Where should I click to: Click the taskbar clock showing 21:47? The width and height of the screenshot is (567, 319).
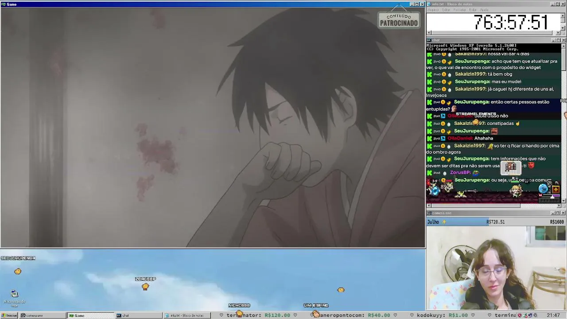pyautogui.click(x=553, y=315)
